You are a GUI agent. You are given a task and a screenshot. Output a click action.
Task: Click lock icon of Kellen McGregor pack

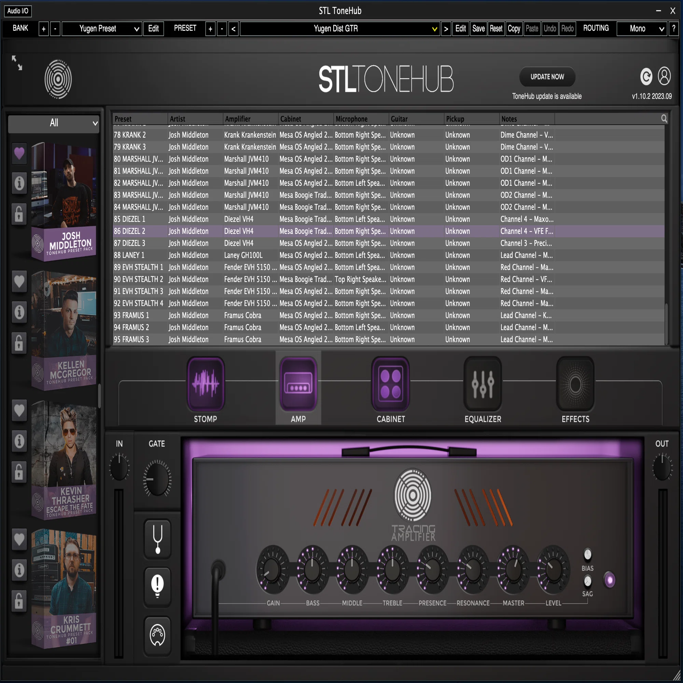coord(19,343)
